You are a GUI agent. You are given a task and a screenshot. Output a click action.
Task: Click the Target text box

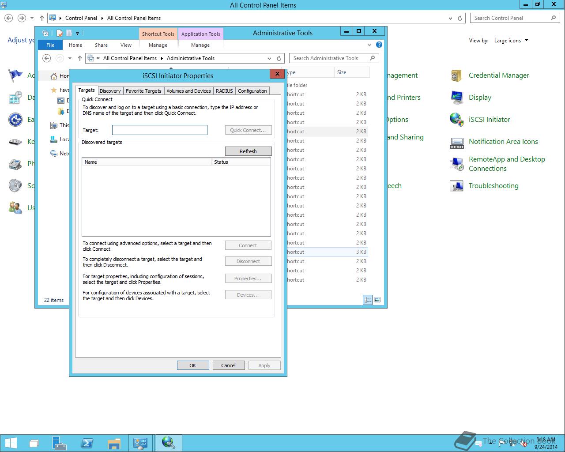coord(160,130)
